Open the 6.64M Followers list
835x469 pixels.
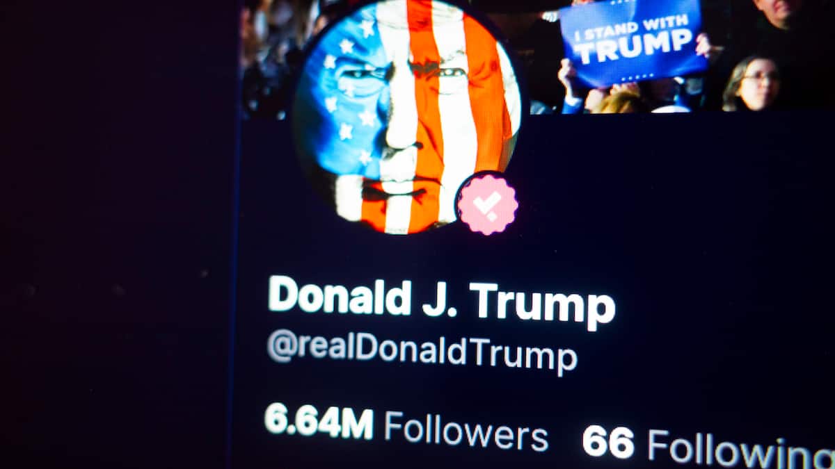point(406,427)
